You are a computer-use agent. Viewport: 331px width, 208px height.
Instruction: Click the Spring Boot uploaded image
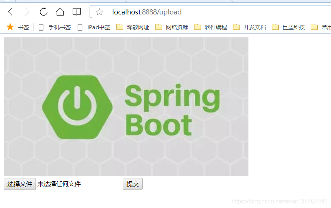(126, 107)
